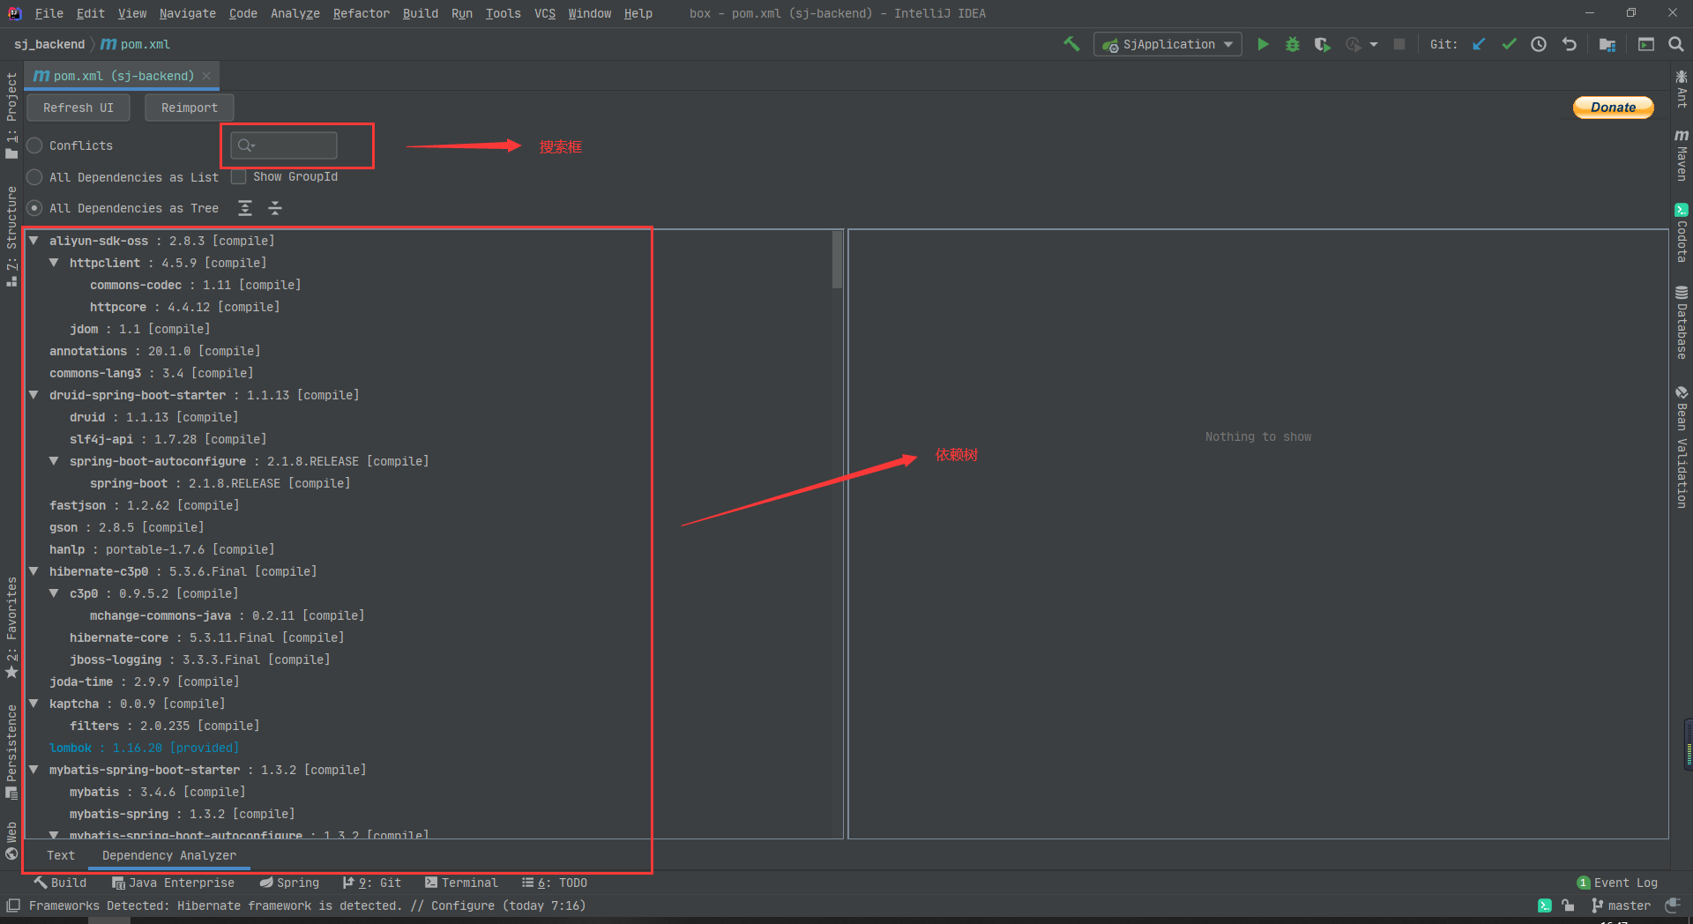
Task: Open the Codota side panel
Action: click(x=1682, y=233)
